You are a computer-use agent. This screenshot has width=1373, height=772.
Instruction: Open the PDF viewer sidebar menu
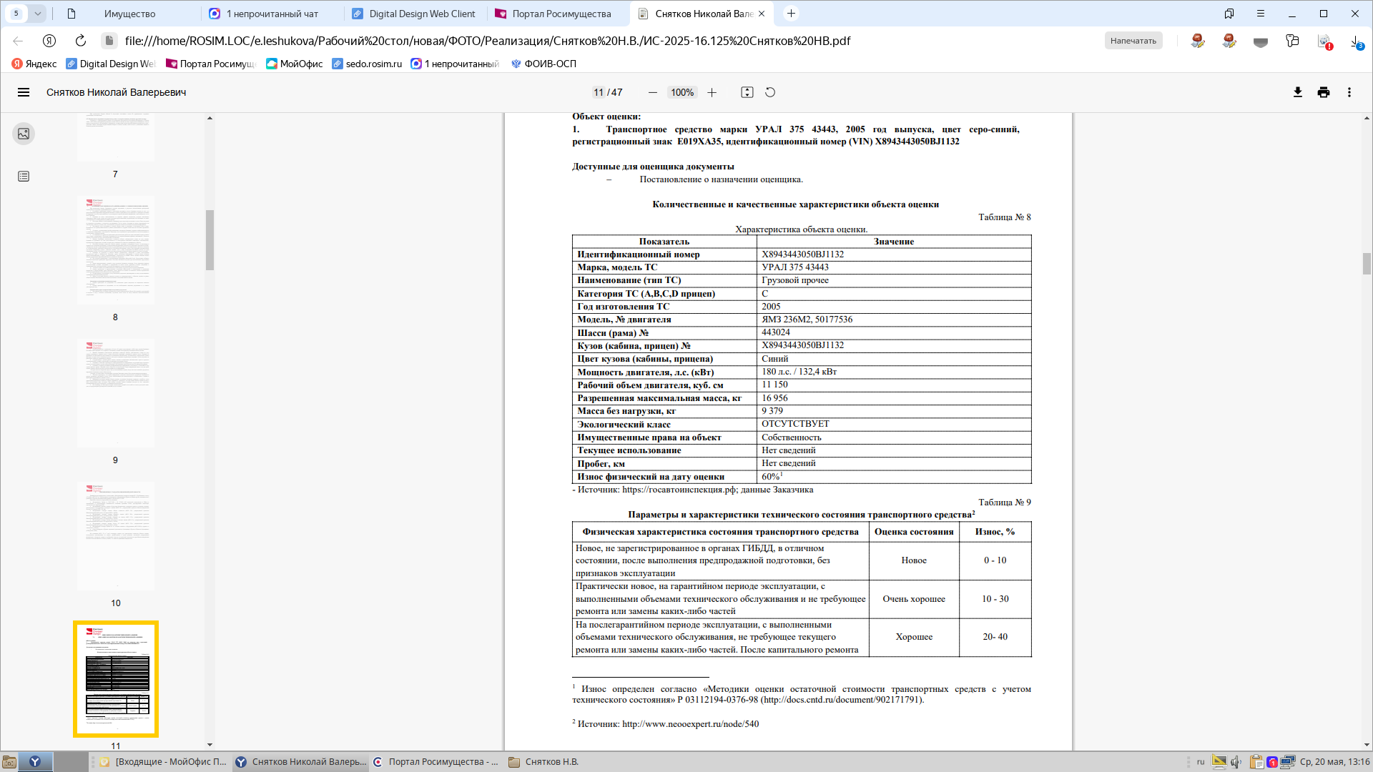coord(24,92)
